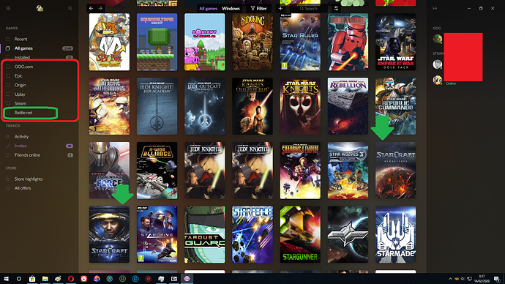The height and width of the screenshot is (284, 505).
Task: Open the StarDrive game cover
Action: tap(157, 235)
